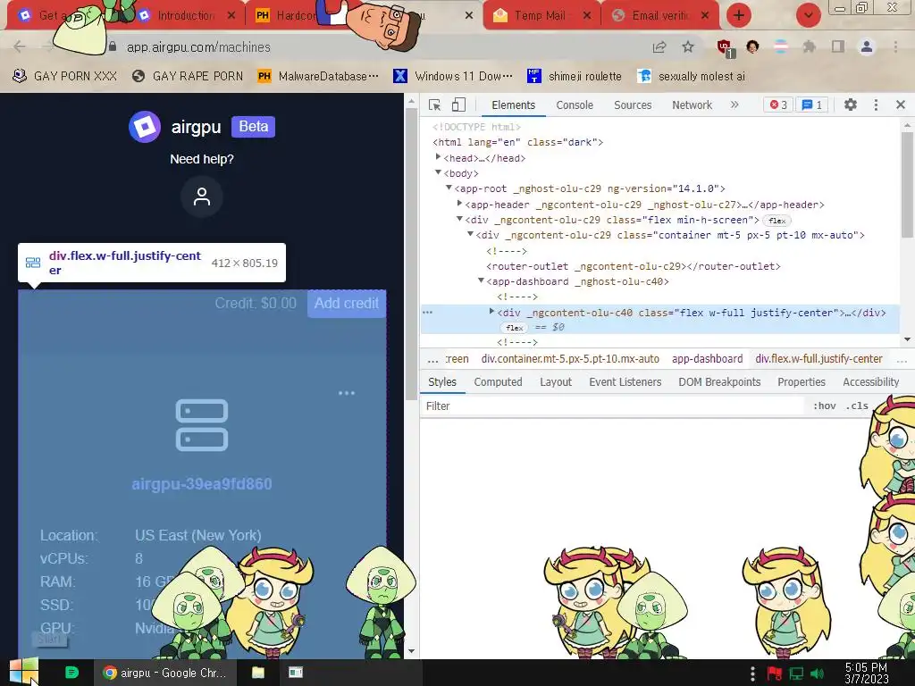The image size is (915, 686).
Task: Click the share page icon in address bar
Action: [x=659, y=46]
